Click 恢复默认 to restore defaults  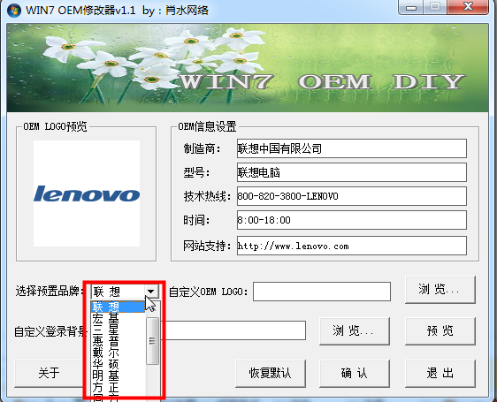(x=271, y=373)
